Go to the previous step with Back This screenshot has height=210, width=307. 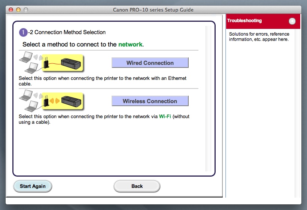[137, 186]
